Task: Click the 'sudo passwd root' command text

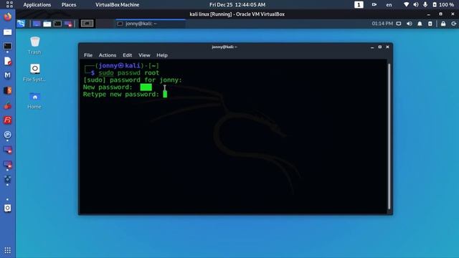Action: 129,73
